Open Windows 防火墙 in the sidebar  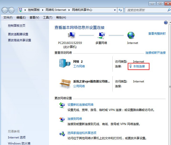[19, 143]
